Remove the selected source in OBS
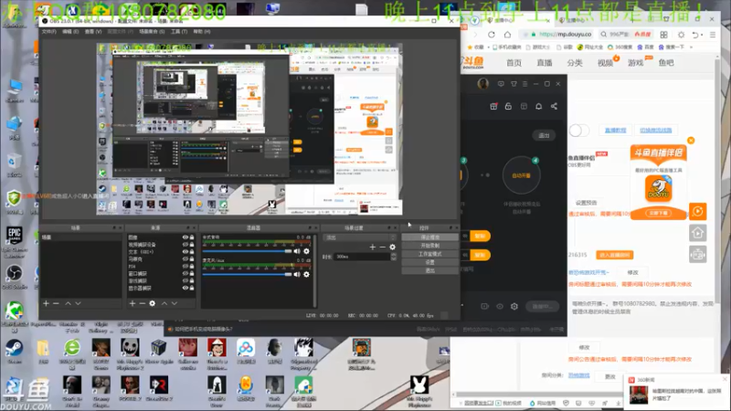 (x=143, y=303)
